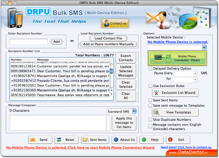This screenshot has height=158, width=219.
Task: Open the Pause Every SMS dropdown
Action: [195, 73]
